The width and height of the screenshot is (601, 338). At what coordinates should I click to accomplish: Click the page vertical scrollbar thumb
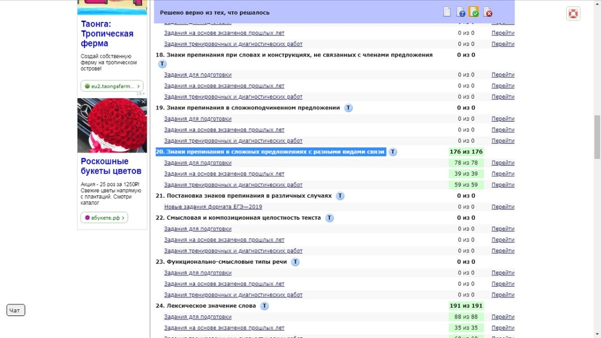[x=596, y=137]
